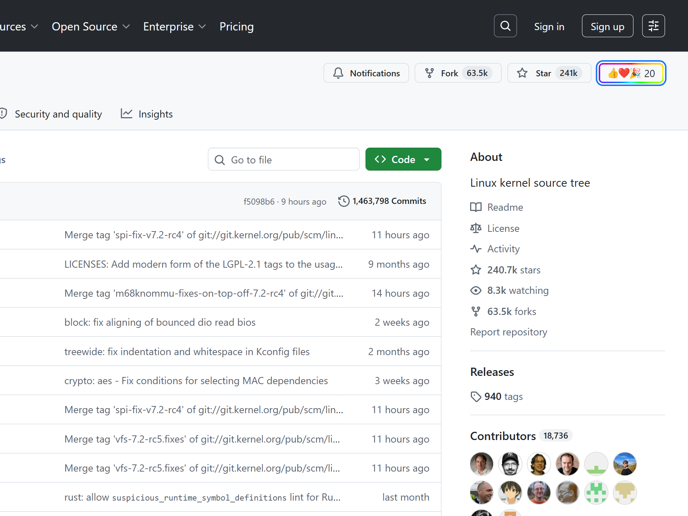Viewport: 688px width, 516px height.
Task: Open the m68knommu-fixes merge tag commit
Action: (x=204, y=293)
